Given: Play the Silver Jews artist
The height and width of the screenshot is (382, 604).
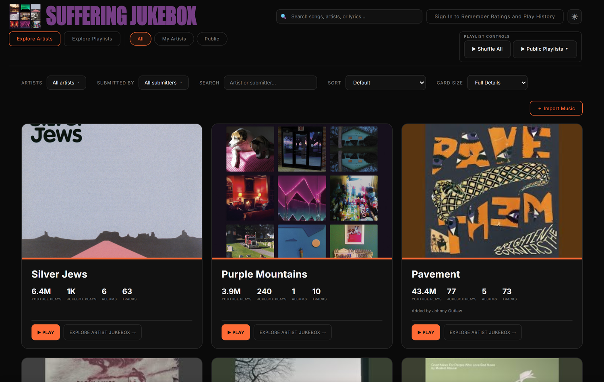Looking at the screenshot, I should 46,332.
